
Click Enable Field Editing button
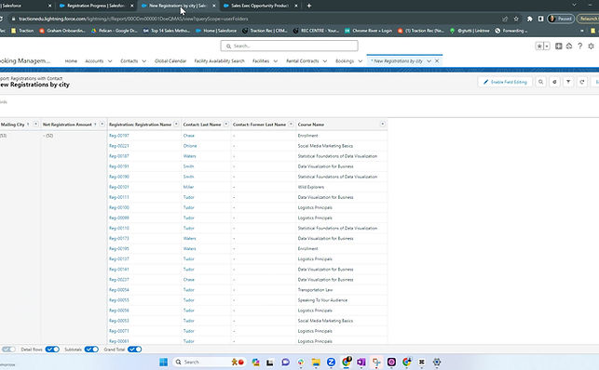pyautogui.click(x=505, y=82)
